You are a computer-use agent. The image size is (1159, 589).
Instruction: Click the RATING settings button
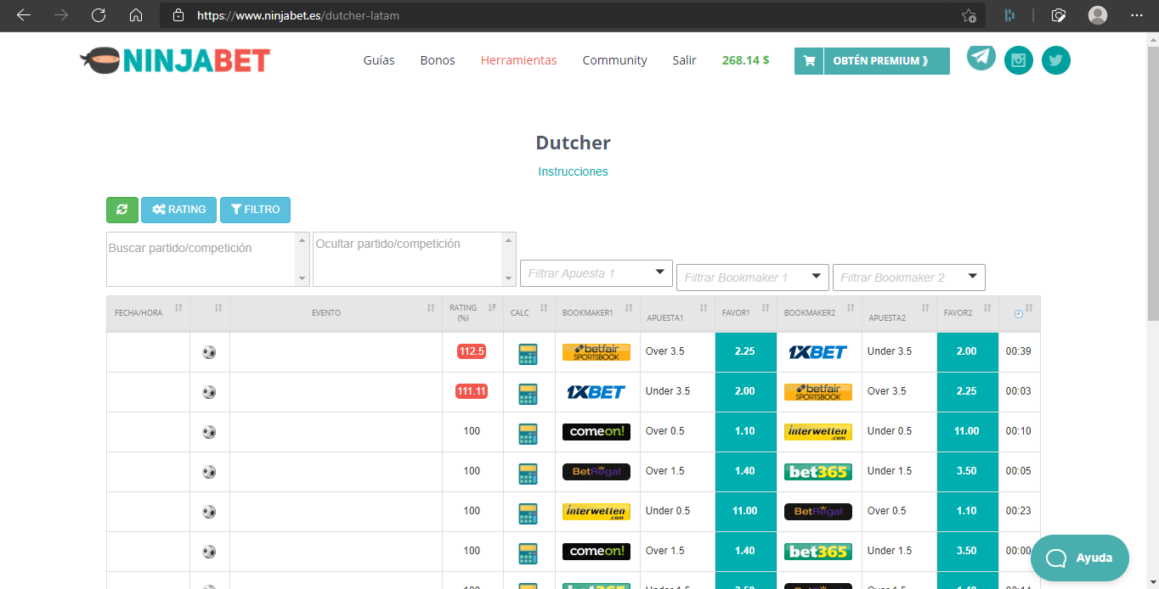(x=178, y=210)
